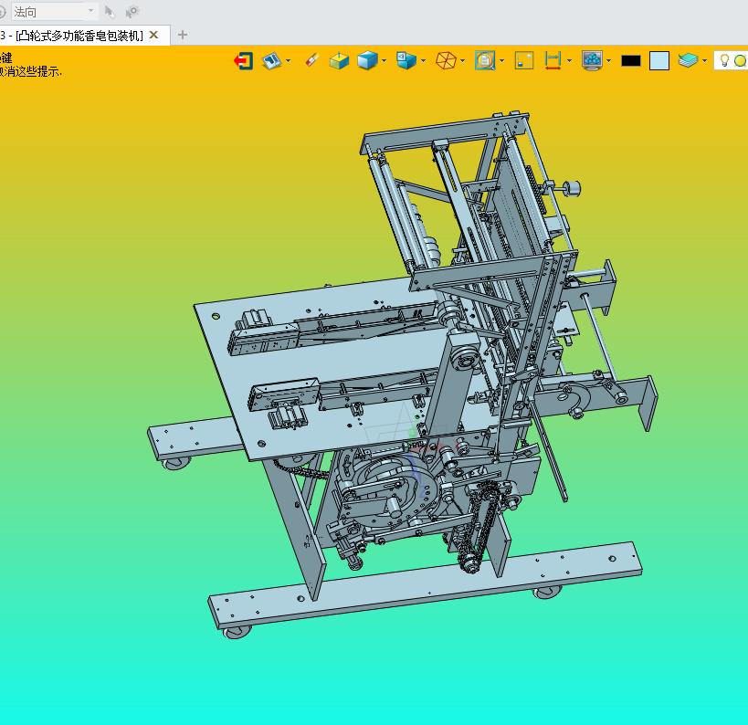This screenshot has height=725, width=748.
Task: Click the yellow-top cube datum icon
Action: coord(339,61)
